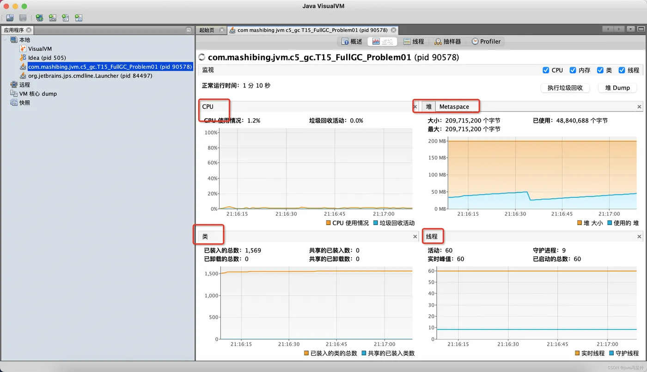Click the blue 使用的 堆 legend swatch
Viewport: 647px width, 372px height.
pos(610,223)
